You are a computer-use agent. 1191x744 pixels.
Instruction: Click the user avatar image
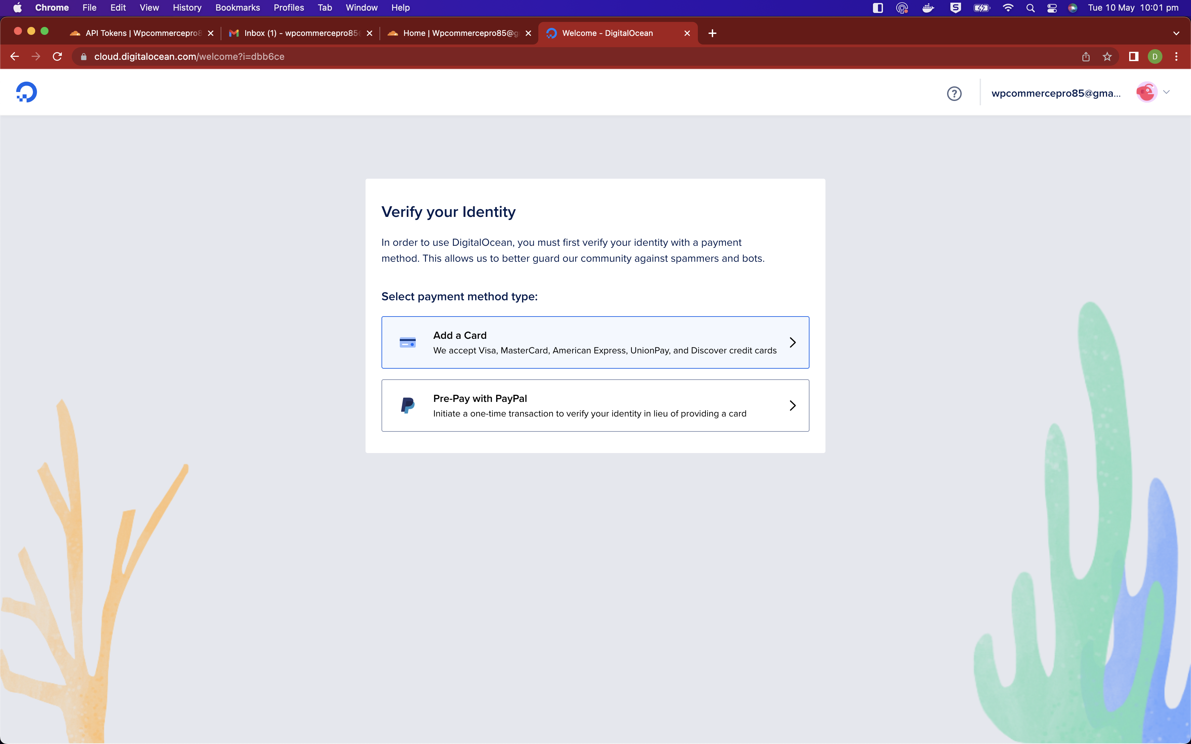coord(1146,93)
